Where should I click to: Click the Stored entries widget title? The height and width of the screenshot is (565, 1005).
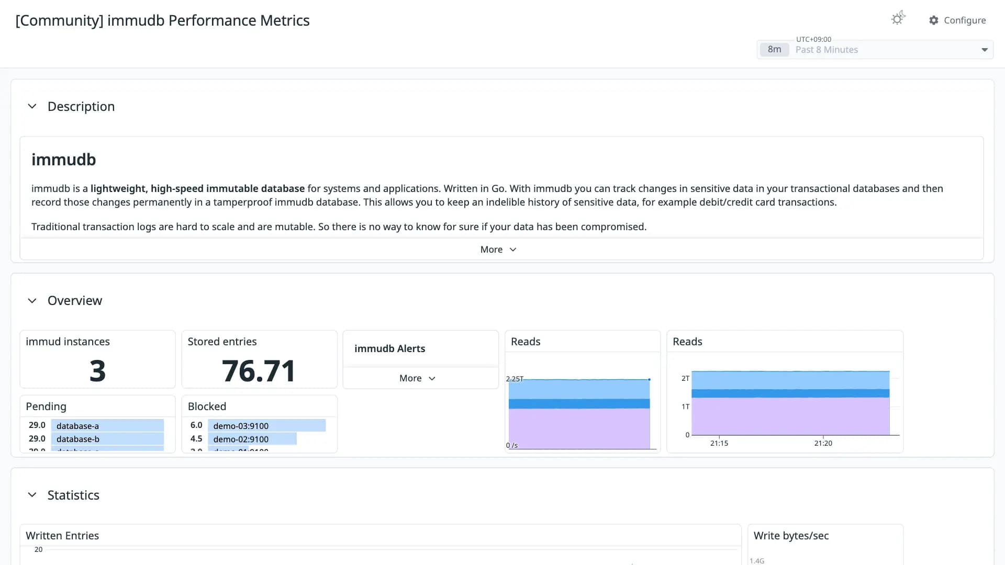[x=222, y=342]
